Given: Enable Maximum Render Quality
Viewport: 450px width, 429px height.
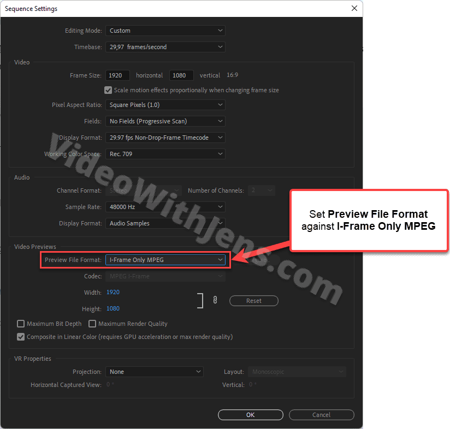Looking at the screenshot, I should pyautogui.click(x=92, y=323).
